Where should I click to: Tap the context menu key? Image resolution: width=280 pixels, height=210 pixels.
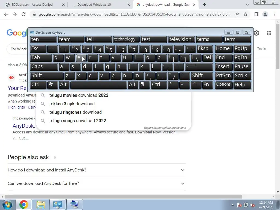144,85
